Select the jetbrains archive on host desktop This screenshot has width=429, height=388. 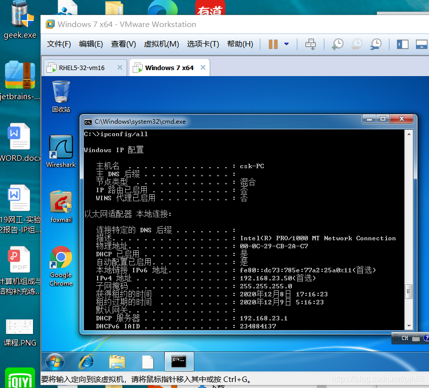click(x=20, y=81)
